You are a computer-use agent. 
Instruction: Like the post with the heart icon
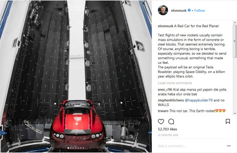(161, 121)
